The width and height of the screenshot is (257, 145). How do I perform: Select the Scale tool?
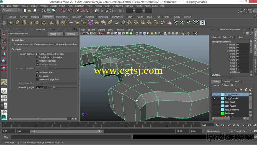pos(4,69)
